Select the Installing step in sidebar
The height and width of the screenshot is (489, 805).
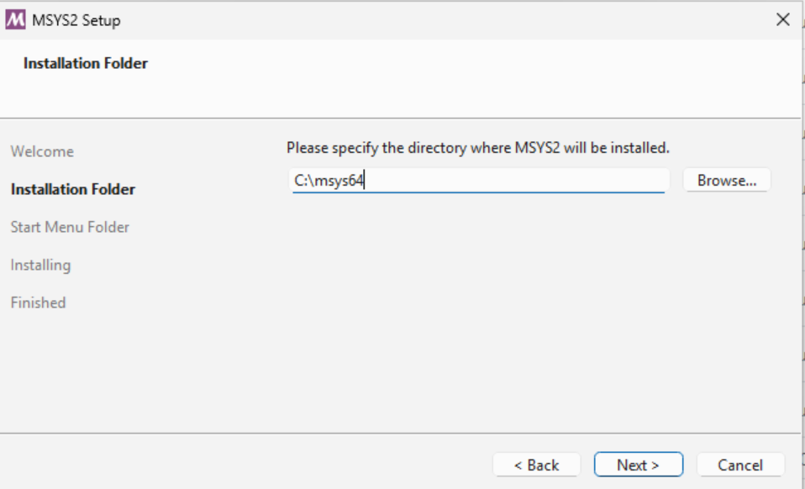40,266
